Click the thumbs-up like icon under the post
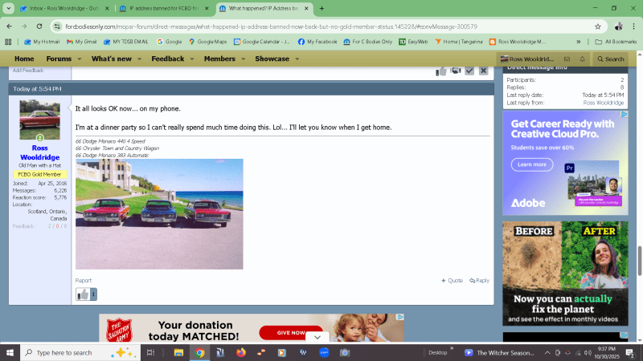643x361 pixels. [x=83, y=294]
